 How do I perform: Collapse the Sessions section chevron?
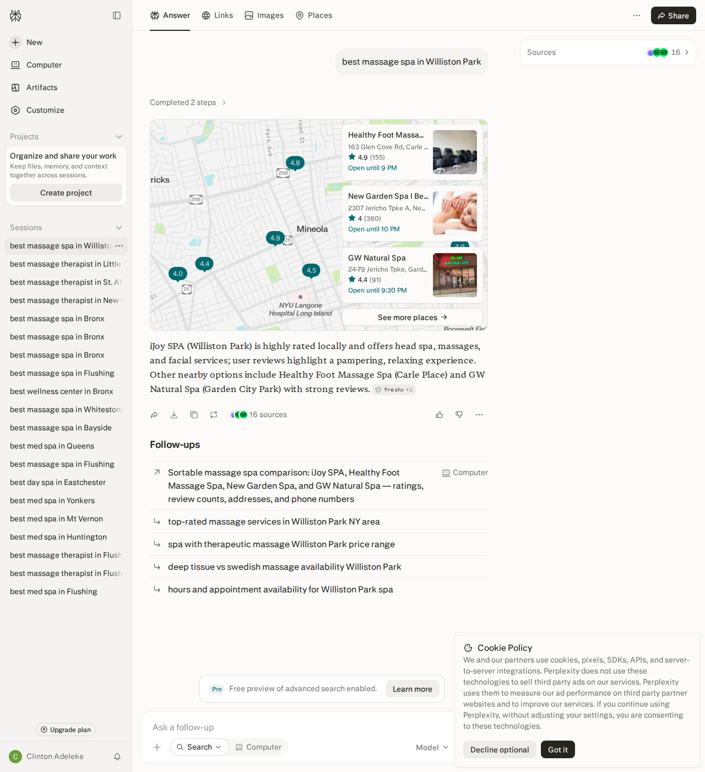[119, 228]
